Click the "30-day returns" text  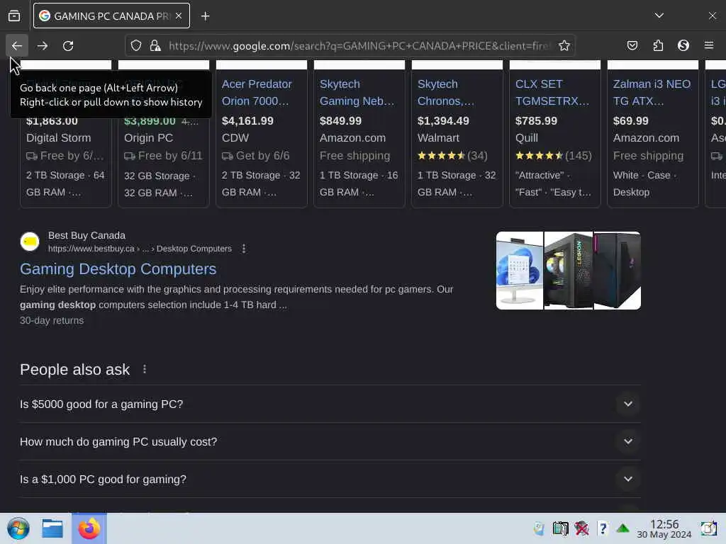(52, 321)
